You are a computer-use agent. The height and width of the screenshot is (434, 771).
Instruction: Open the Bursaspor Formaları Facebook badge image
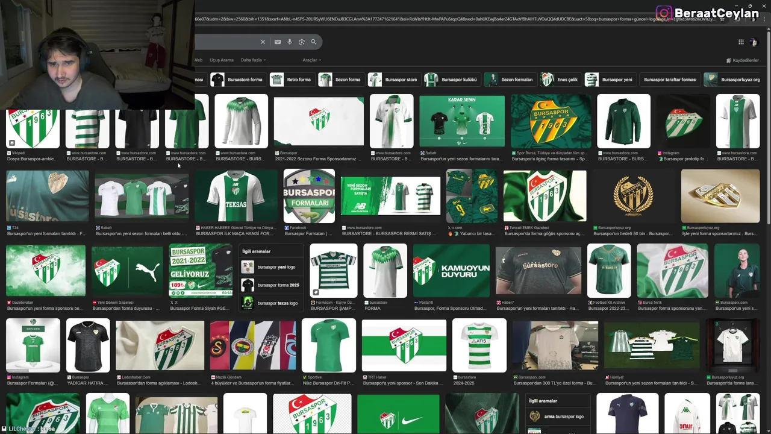tap(309, 196)
